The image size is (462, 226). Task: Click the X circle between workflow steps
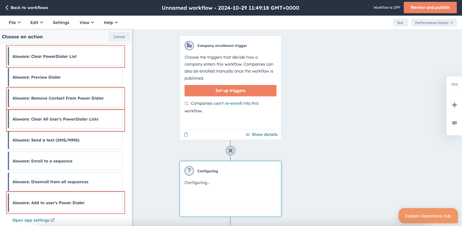(x=230, y=151)
